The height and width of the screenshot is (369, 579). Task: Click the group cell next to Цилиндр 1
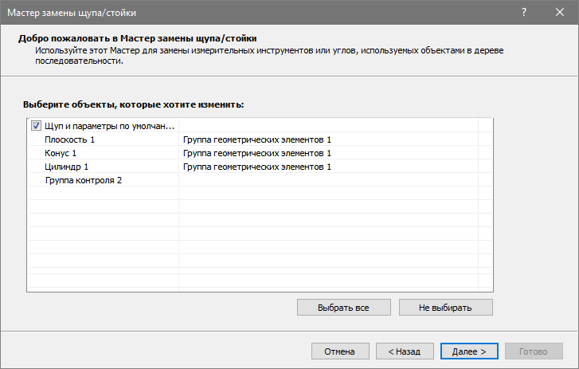point(256,167)
